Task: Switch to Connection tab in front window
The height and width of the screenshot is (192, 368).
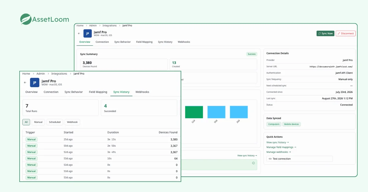Action: (x=51, y=92)
